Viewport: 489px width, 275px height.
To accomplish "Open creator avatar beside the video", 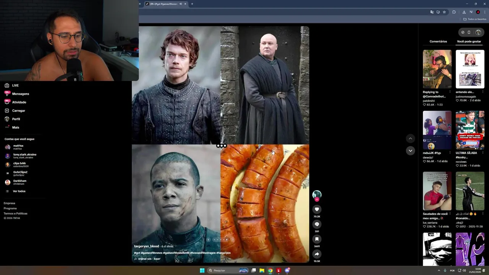I will (x=317, y=195).
